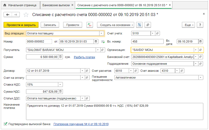Open calendar picker for document date field
Viewport: 209px width, 130px height.
(x=96, y=41)
